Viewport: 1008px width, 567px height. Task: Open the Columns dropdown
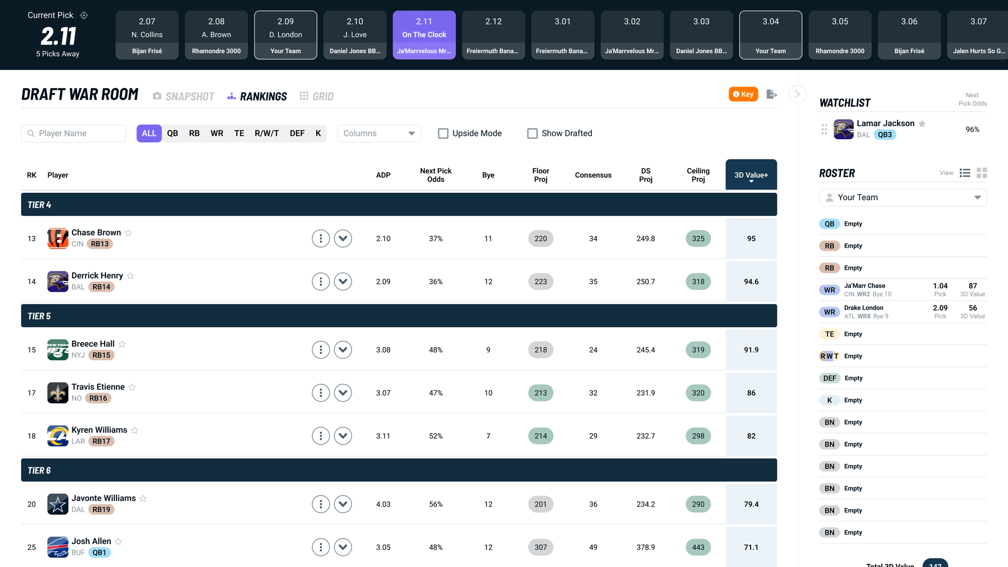(379, 133)
